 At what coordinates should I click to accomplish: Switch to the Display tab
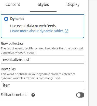(73, 4)
